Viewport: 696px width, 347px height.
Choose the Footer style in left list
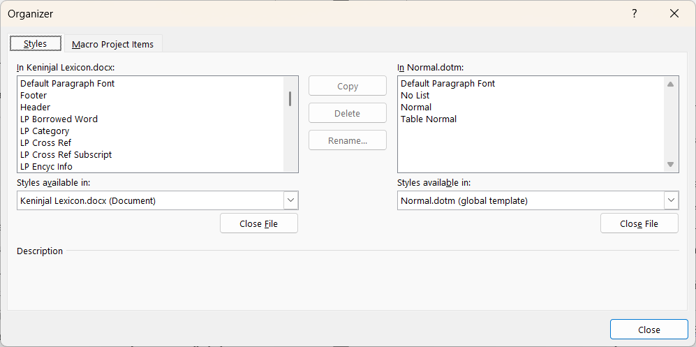coord(34,95)
